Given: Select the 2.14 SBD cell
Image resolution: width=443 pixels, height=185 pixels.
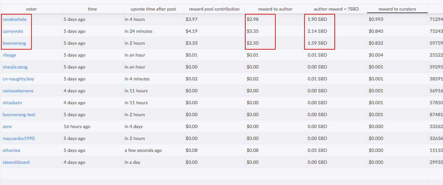Looking at the screenshot, I should tap(336, 31).
